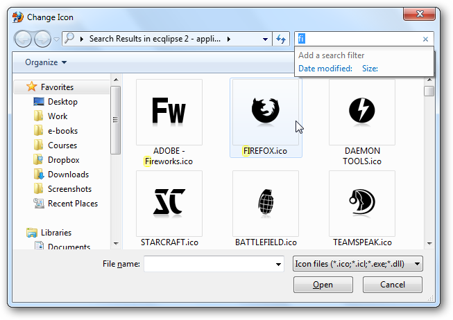The image size is (453, 320).
Task: Expand the File name dropdown arrow
Action: (x=278, y=264)
